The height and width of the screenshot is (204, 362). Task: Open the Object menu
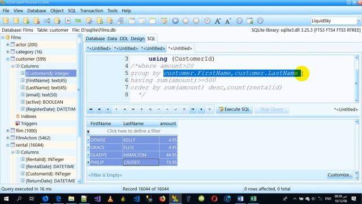tap(57, 11)
